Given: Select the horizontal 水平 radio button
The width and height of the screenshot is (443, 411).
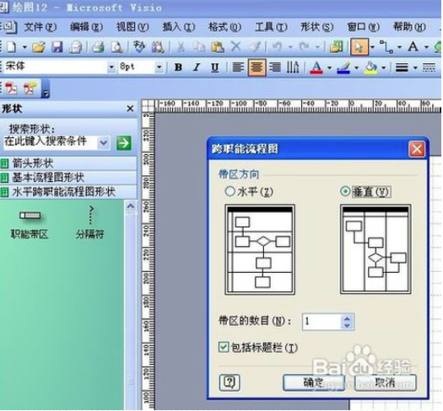Looking at the screenshot, I should [230, 191].
